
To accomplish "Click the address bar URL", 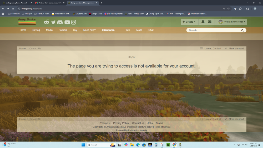I will pyautogui.click(x=32, y=9).
